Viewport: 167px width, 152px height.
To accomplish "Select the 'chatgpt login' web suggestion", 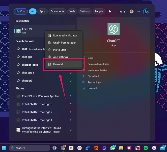I will tap(30, 65).
